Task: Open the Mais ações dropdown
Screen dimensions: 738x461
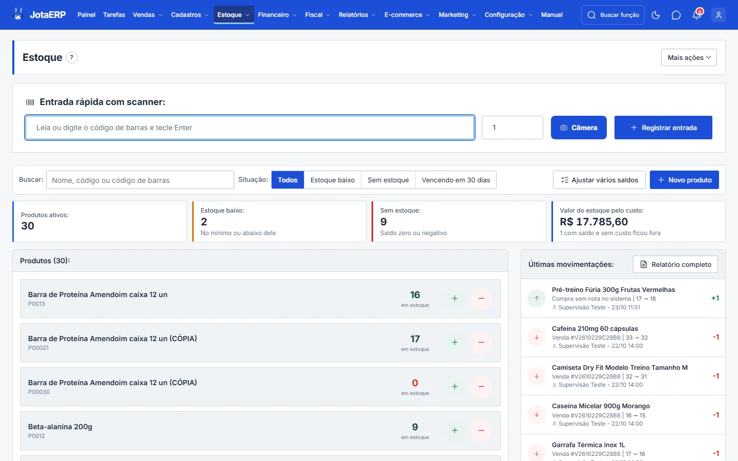Action: tap(689, 57)
